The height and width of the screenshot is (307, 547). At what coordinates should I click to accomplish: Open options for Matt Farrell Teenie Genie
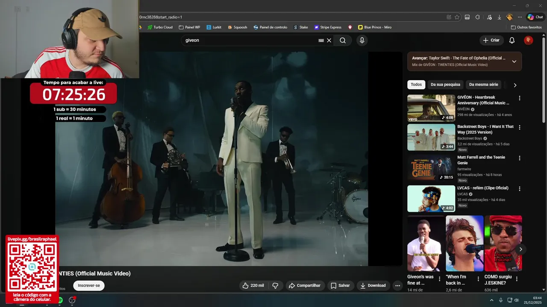coord(520,158)
